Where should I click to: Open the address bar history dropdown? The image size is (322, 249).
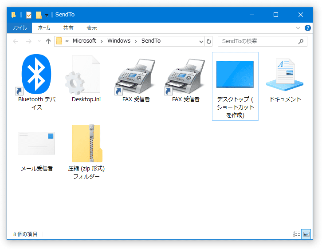(x=201, y=42)
